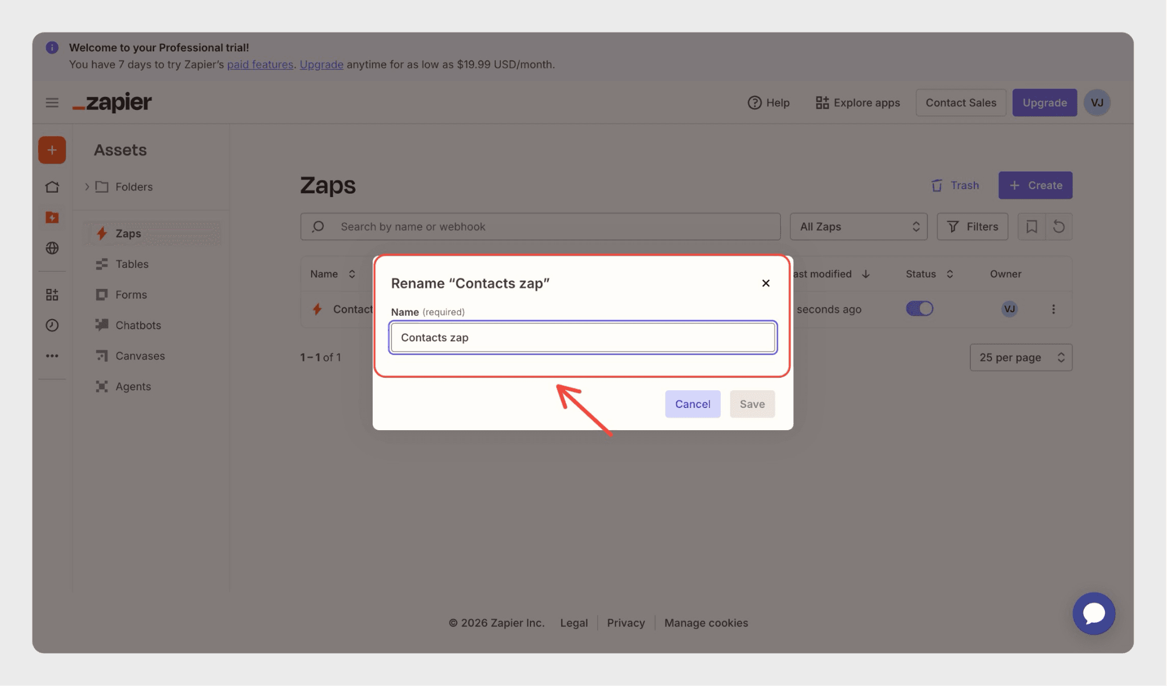The width and height of the screenshot is (1167, 686).
Task: Click the globe icon in left rail
Action: tap(52, 248)
